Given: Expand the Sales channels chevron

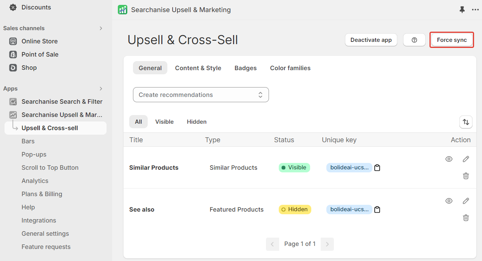Looking at the screenshot, I should click(101, 28).
